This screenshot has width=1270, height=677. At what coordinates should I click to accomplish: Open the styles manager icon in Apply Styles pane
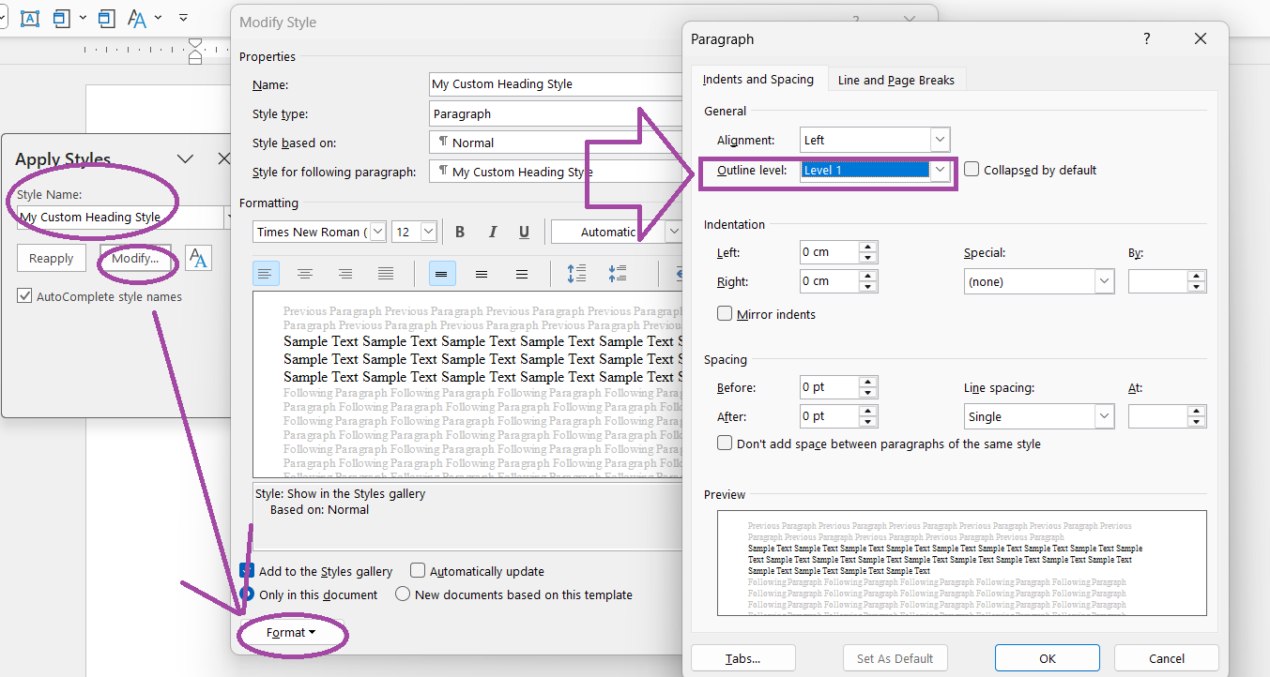pos(198,258)
